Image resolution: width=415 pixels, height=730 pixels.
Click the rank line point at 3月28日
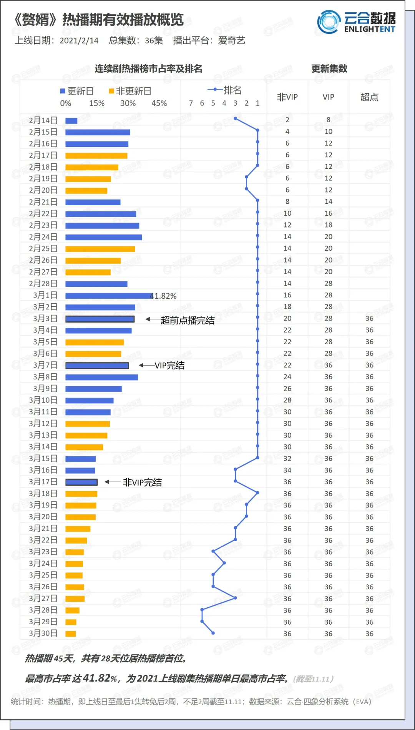coord(202,609)
